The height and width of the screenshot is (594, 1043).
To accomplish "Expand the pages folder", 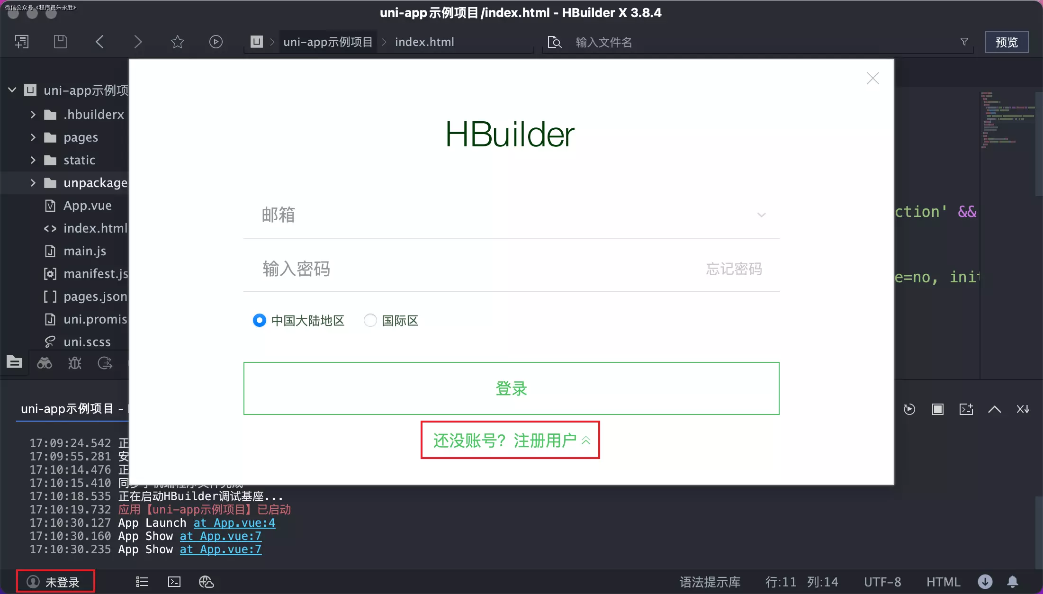I will click(x=33, y=137).
